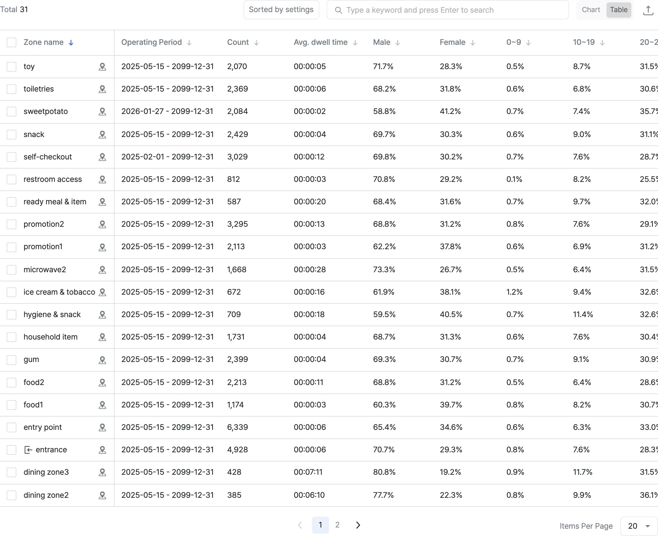Sort by Operating Period column
The width and height of the screenshot is (658, 536).
pos(189,43)
